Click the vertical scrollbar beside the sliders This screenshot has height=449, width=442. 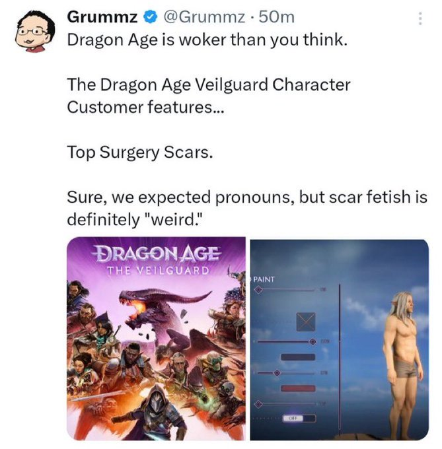coord(340,361)
